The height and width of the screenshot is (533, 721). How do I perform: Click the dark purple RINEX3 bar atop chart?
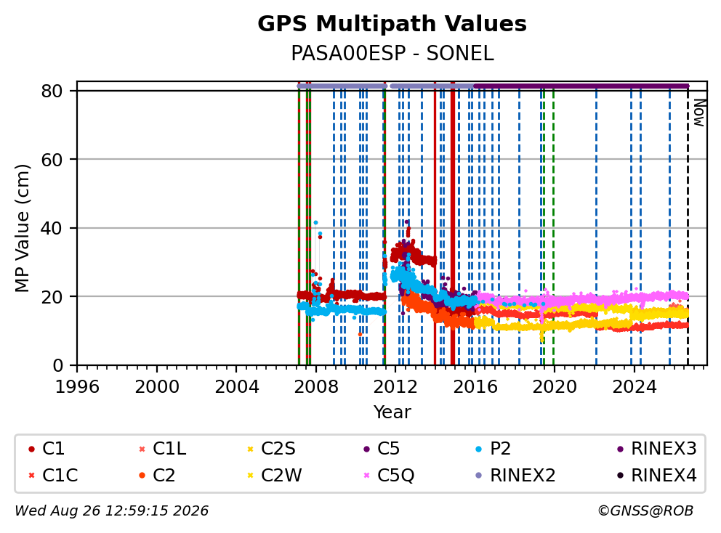click(581, 86)
